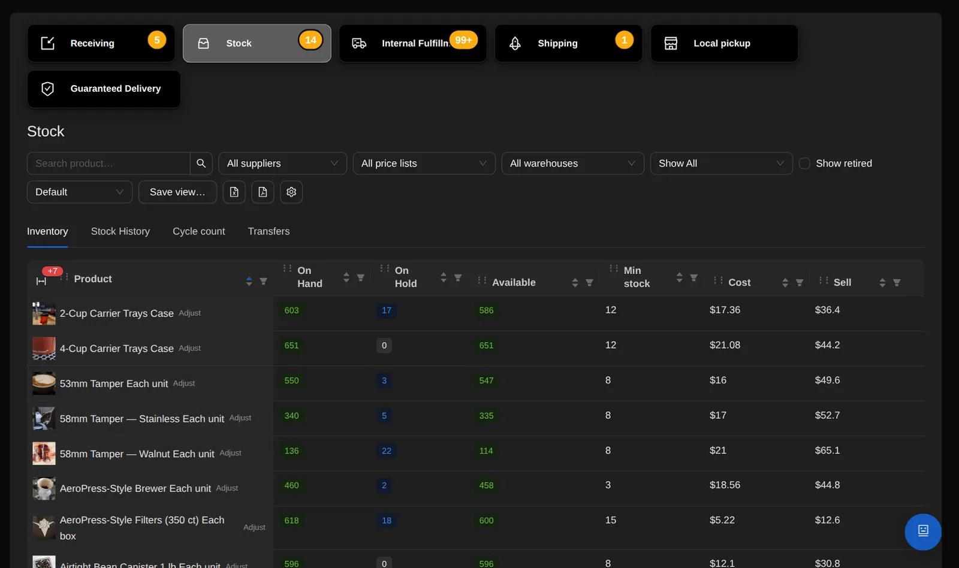Image resolution: width=959 pixels, height=568 pixels.
Task: Export stock to Excel file icon
Action: (234, 192)
